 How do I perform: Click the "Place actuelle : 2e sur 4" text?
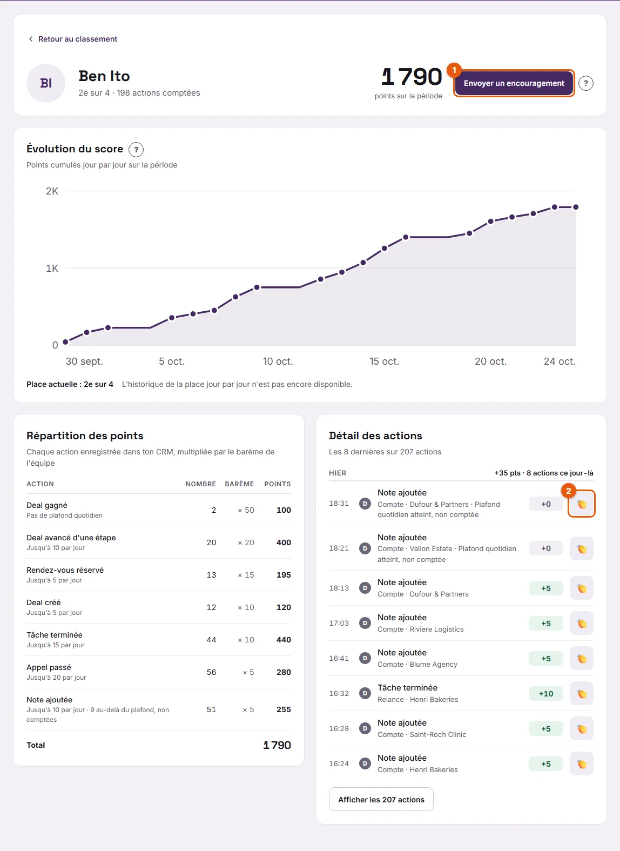click(x=70, y=384)
